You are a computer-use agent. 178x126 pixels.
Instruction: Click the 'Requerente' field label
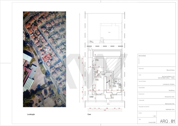(x=141, y=68)
